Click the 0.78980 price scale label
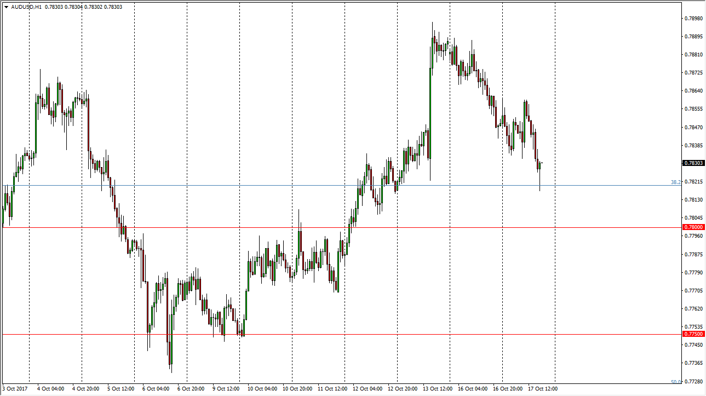 click(693, 19)
